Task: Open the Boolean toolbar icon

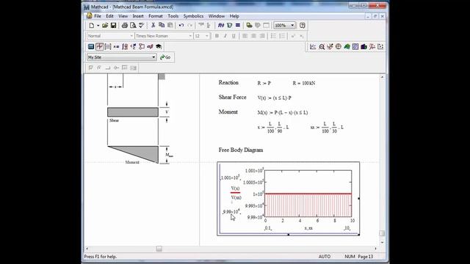Action: (133, 47)
